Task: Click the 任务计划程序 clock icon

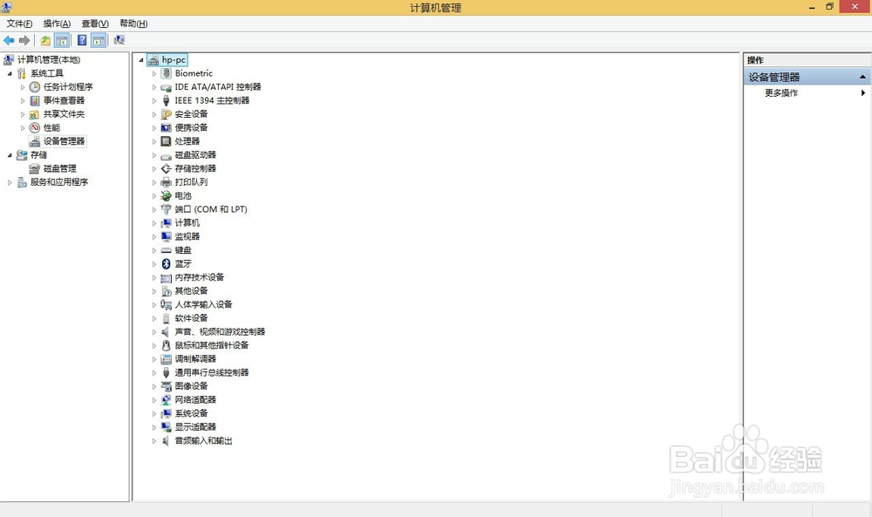Action: [x=35, y=86]
